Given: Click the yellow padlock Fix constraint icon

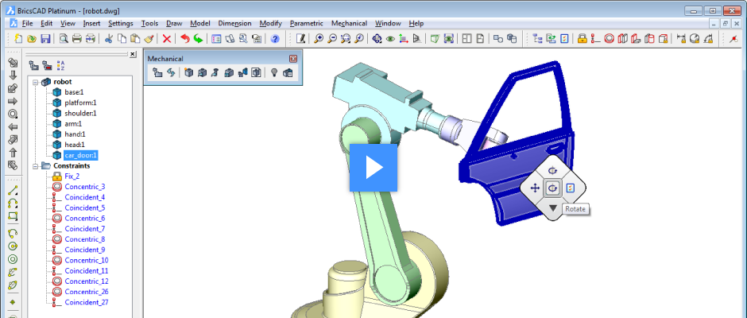Looking at the screenshot, I should 582,39.
